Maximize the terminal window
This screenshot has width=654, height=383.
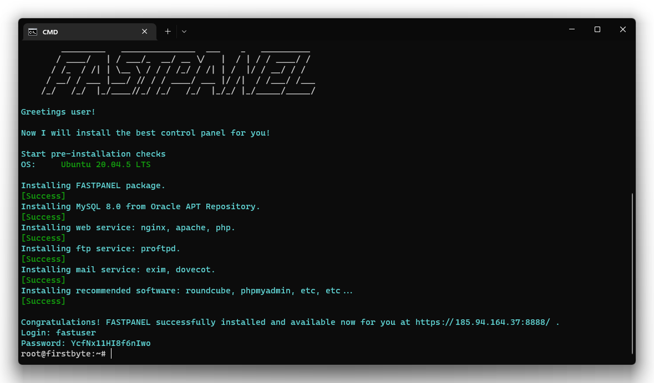pos(597,29)
